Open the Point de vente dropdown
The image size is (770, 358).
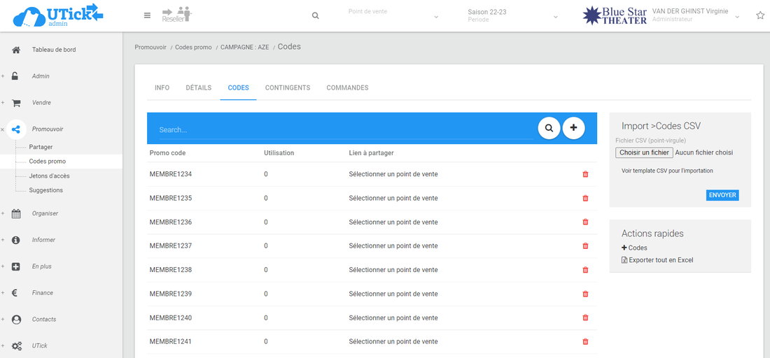click(x=392, y=15)
